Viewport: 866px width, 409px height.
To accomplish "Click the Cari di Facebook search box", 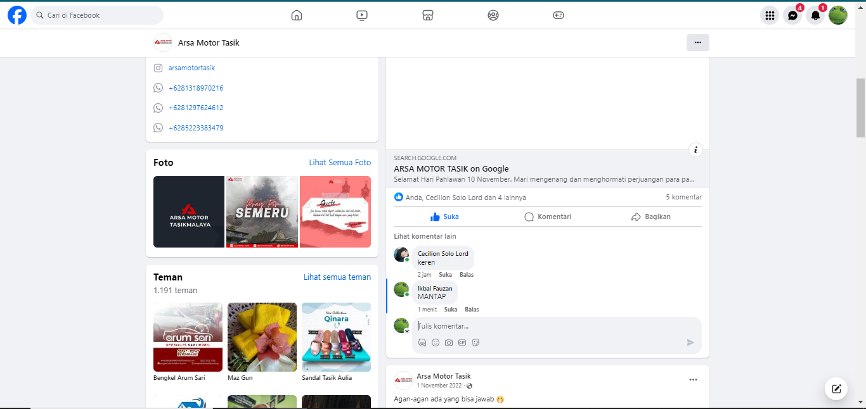I will [97, 15].
